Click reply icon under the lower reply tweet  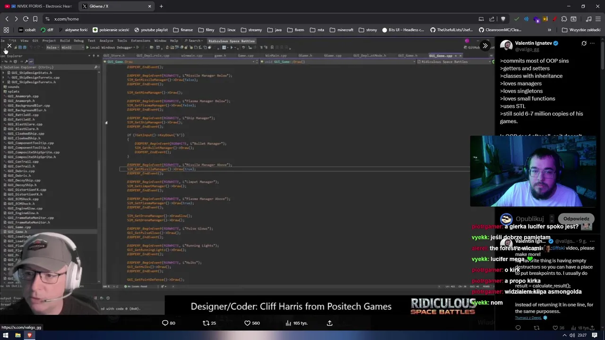pos(518,328)
